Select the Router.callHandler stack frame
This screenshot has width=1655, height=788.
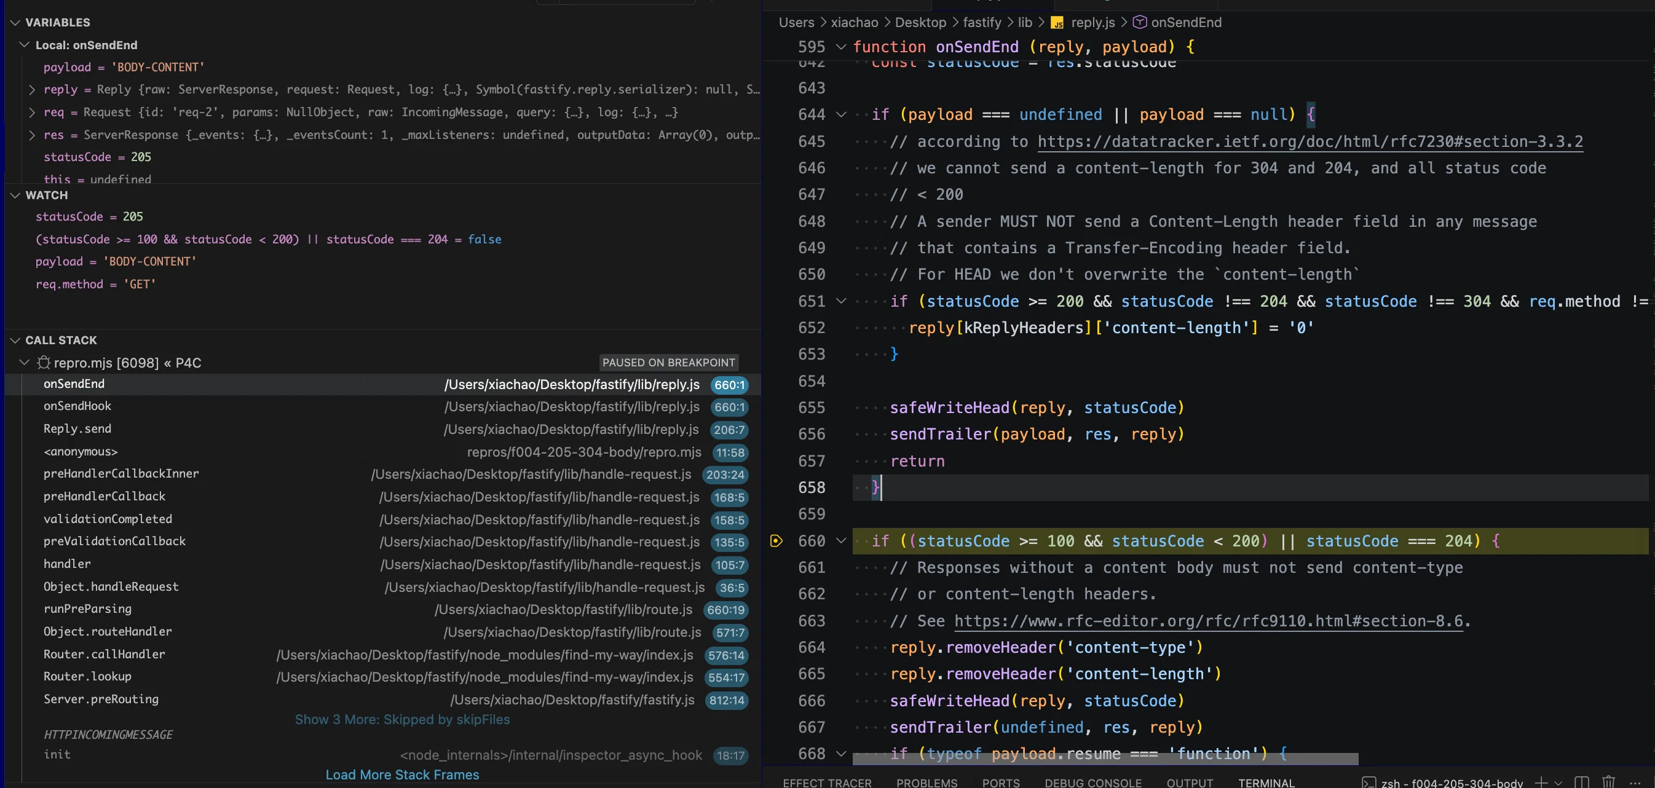point(383,655)
